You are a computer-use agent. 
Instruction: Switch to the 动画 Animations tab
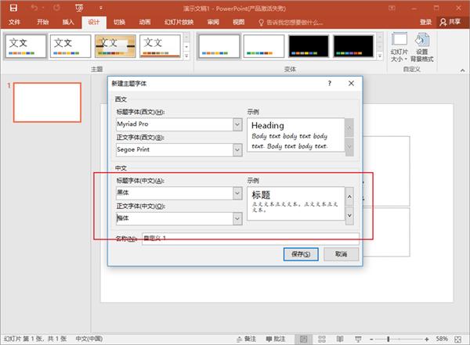tap(144, 22)
